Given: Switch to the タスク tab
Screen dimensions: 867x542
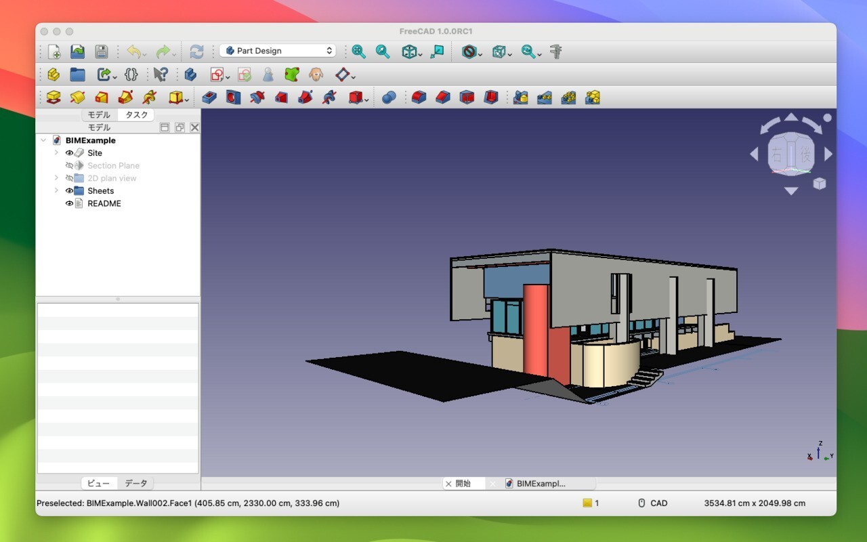Looking at the screenshot, I should click(137, 115).
